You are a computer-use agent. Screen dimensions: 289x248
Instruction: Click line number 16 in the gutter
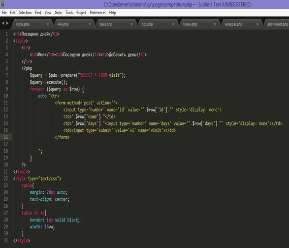click(6, 137)
